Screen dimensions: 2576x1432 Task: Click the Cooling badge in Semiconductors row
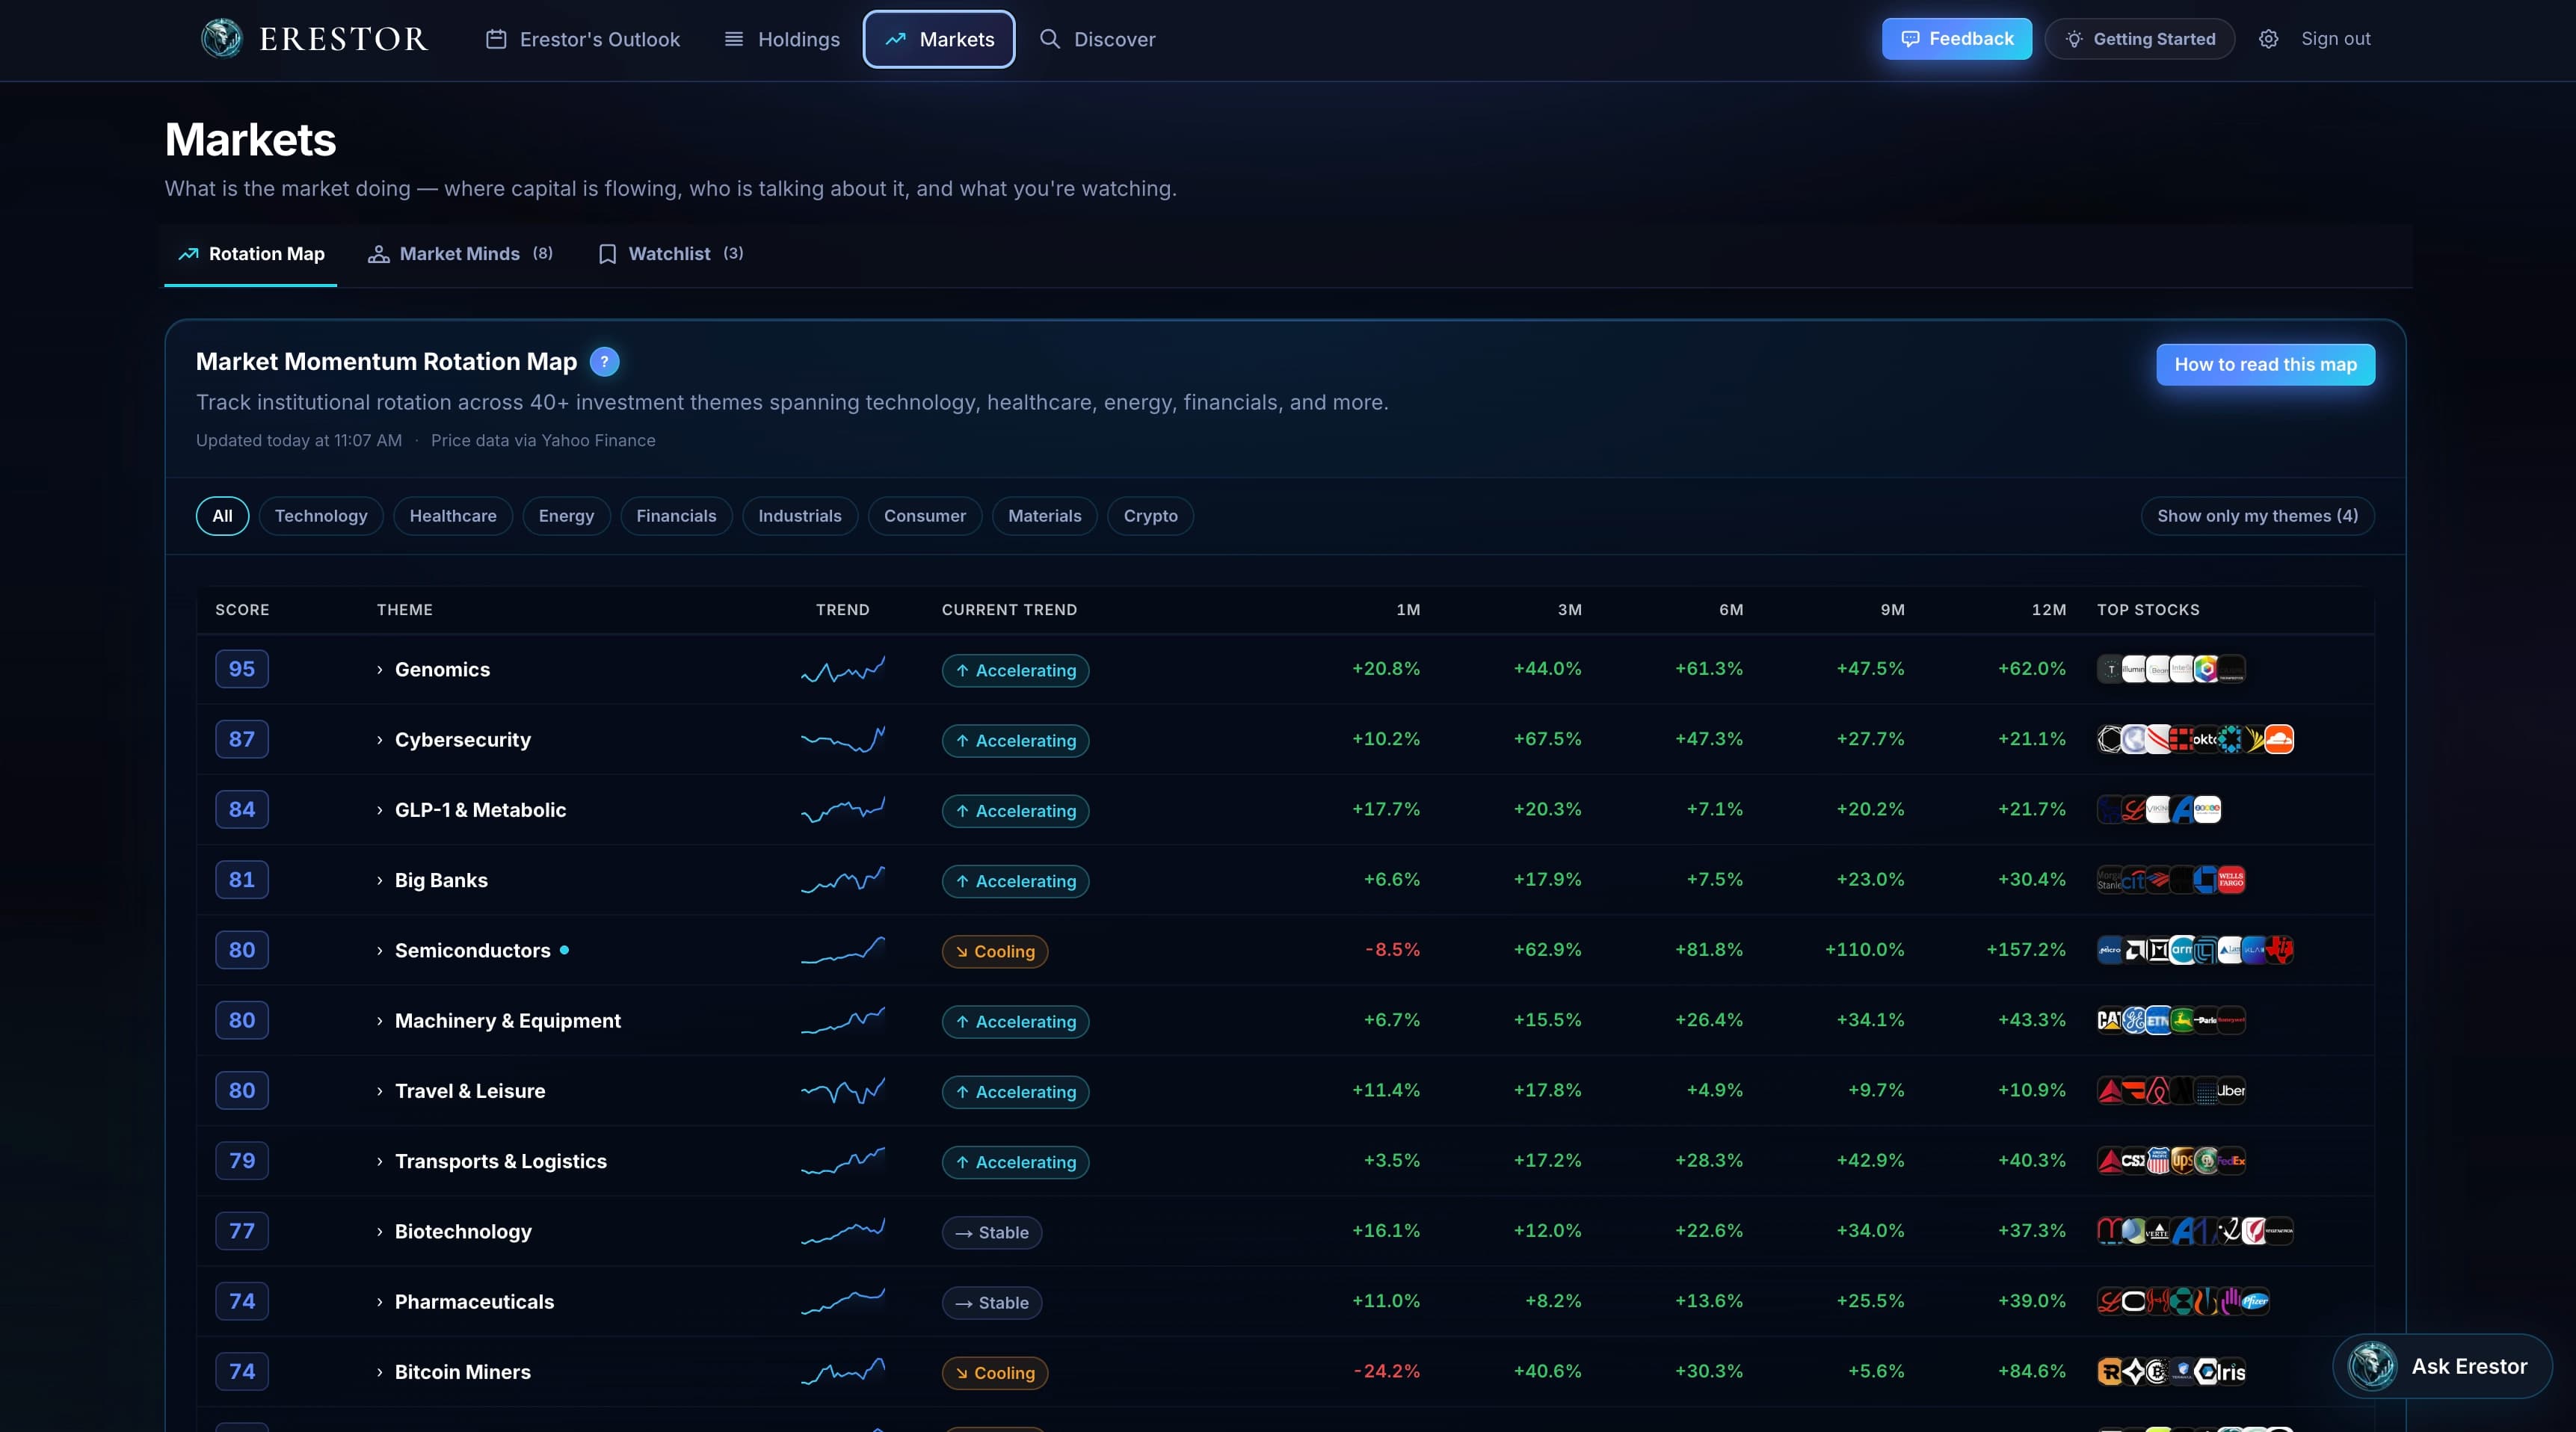coord(995,951)
